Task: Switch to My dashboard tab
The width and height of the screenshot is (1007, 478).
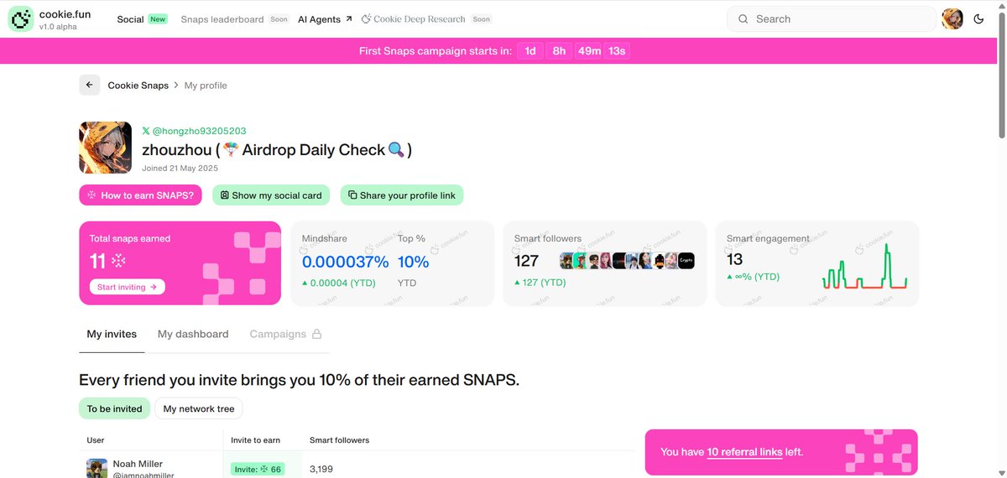Action: pos(193,334)
